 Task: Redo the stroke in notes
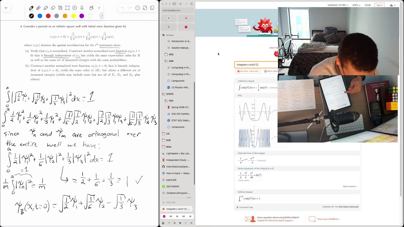(130, 8)
